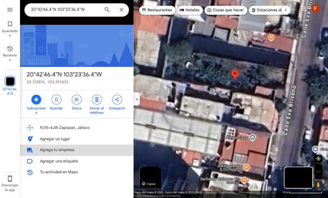Image resolution: width=328 pixels, height=198 pixels.
Task: Filter by Cosas que hacer chip
Action: [x=225, y=10]
